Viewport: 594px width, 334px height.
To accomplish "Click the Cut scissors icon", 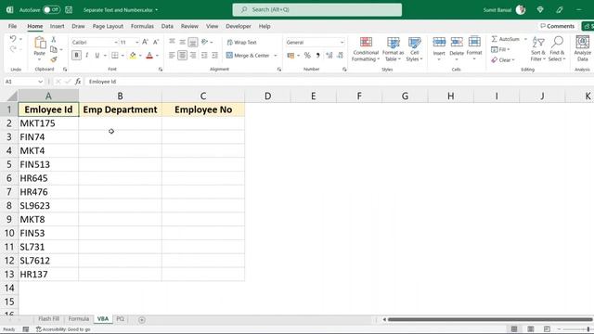I will (54, 39).
